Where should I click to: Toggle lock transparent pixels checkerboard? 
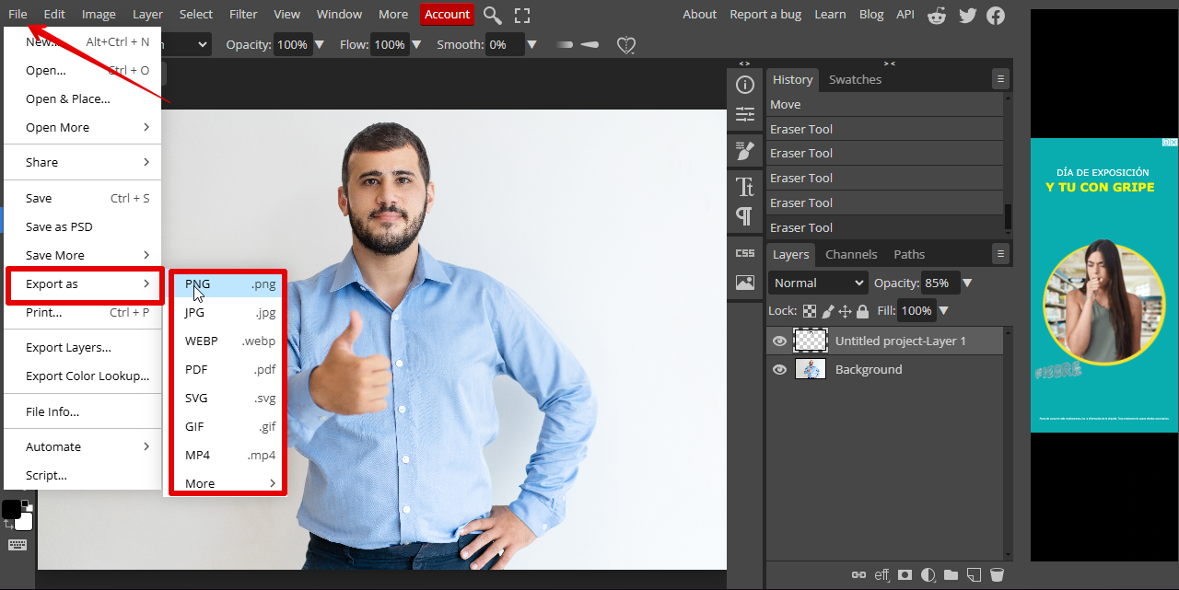tap(810, 311)
